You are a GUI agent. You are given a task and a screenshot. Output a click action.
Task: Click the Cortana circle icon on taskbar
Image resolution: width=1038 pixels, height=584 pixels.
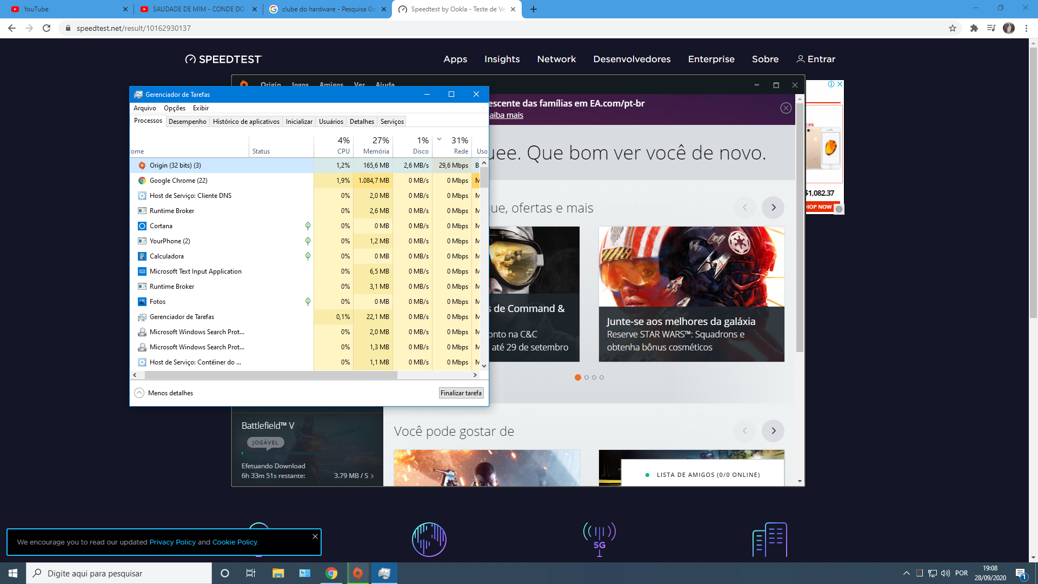pyautogui.click(x=225, y=573)
